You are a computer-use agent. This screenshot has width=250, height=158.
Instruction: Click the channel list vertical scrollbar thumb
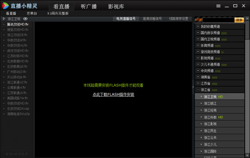(247, 30)
